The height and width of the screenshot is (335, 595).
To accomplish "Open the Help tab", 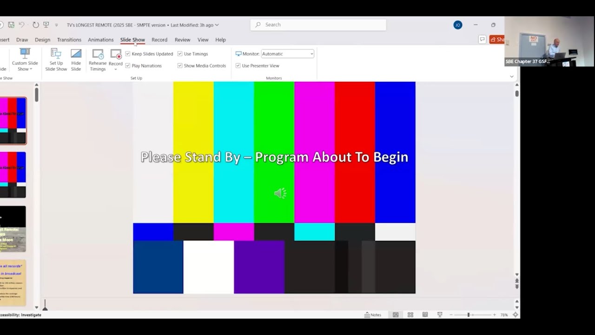I will 220,40.
